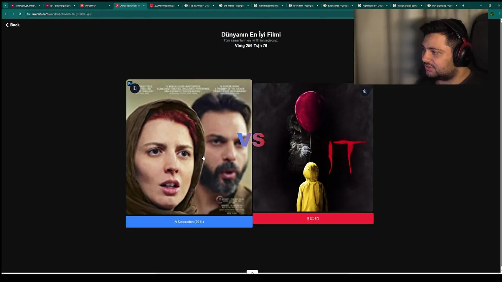Open the browser profile avatar
502x282 pixels.
[x=492, y=14]
